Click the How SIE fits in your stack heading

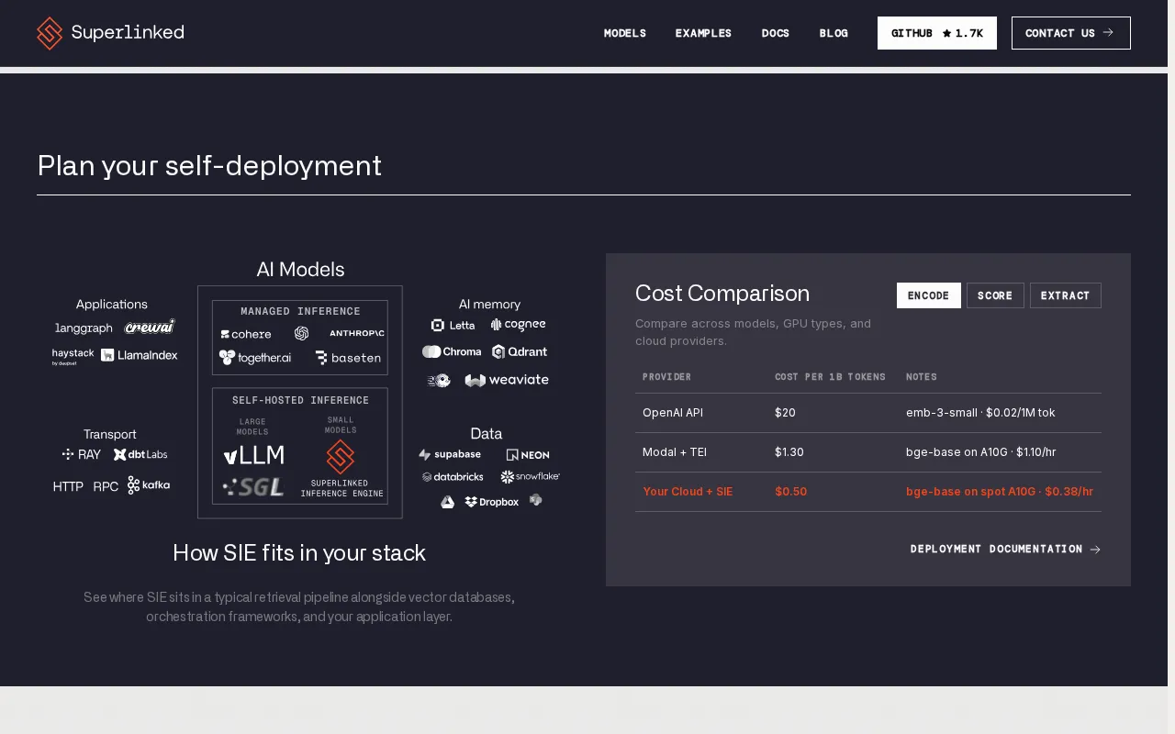pos(299,553)
